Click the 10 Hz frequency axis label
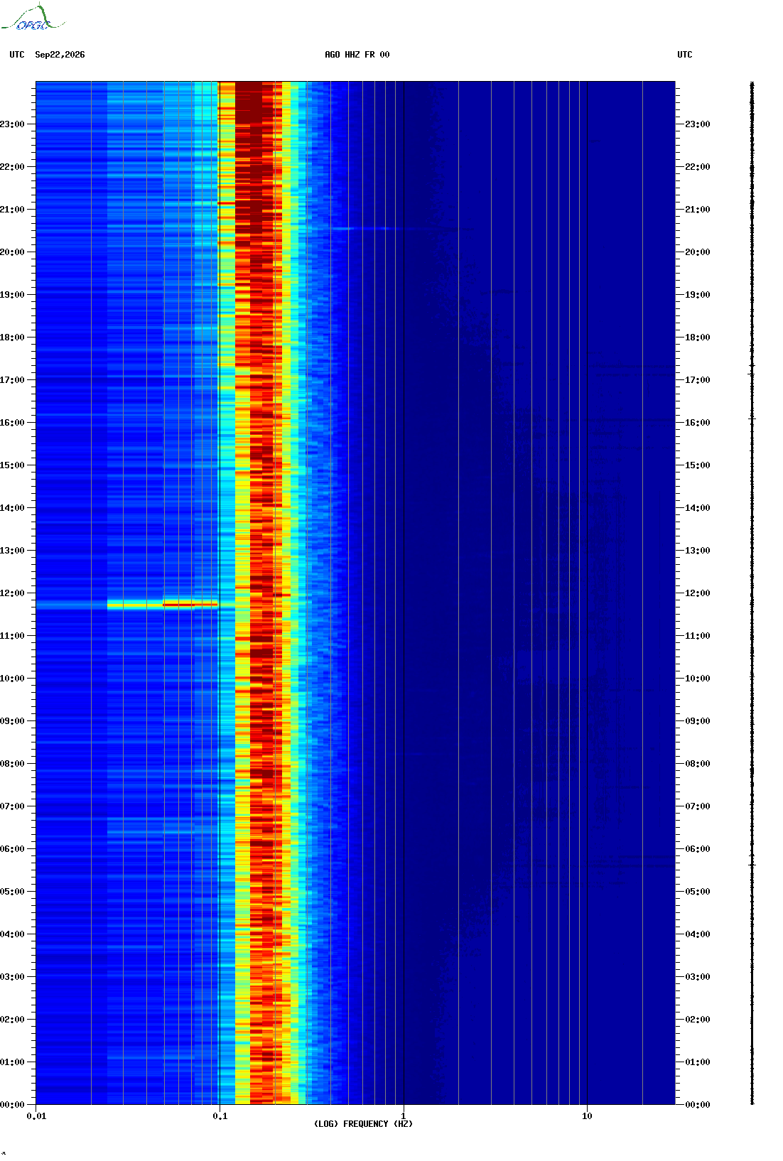The image size is (783, 1161). [x=587, y=1116]
